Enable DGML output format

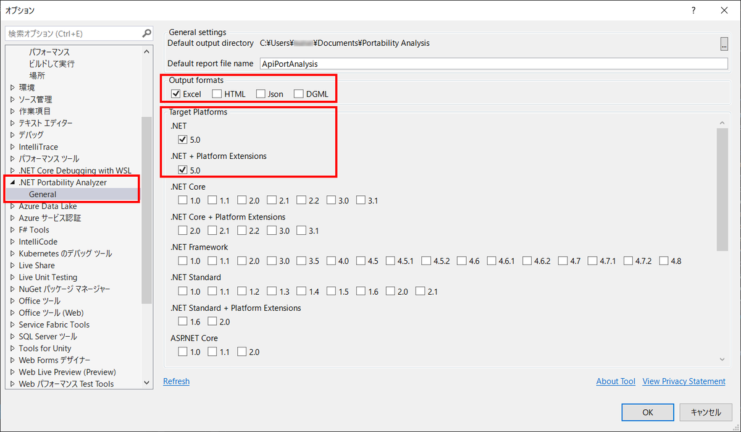299,94
